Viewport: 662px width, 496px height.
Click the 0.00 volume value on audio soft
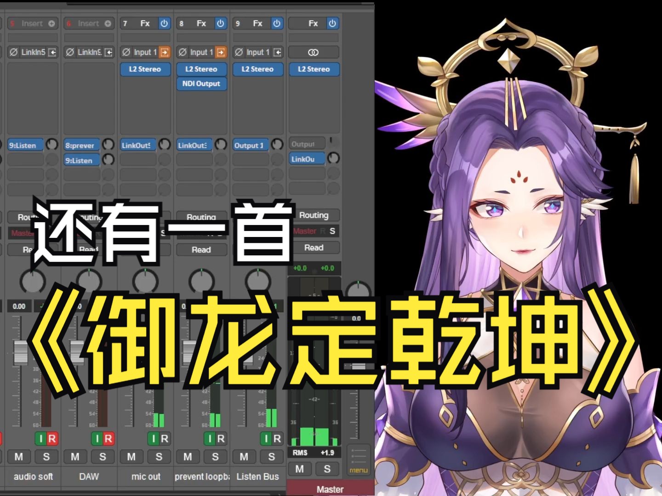click(x=19, y=306)
